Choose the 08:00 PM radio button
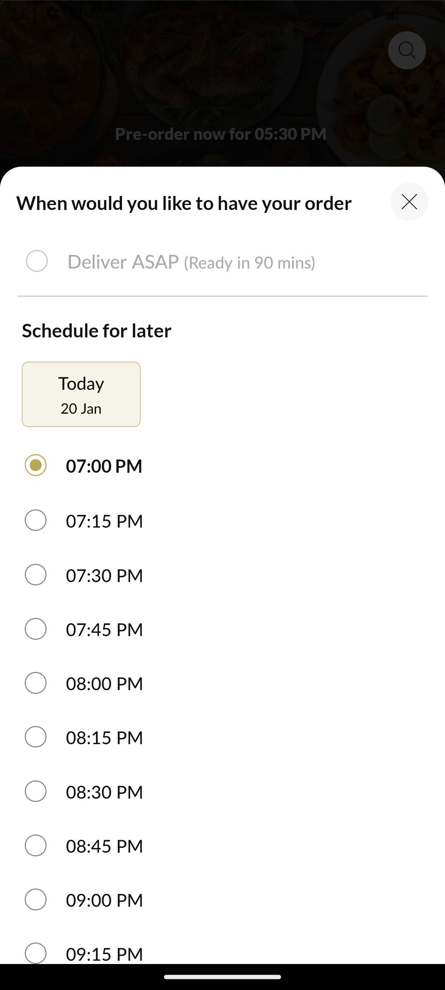The image size is (445, 990). 35,683
